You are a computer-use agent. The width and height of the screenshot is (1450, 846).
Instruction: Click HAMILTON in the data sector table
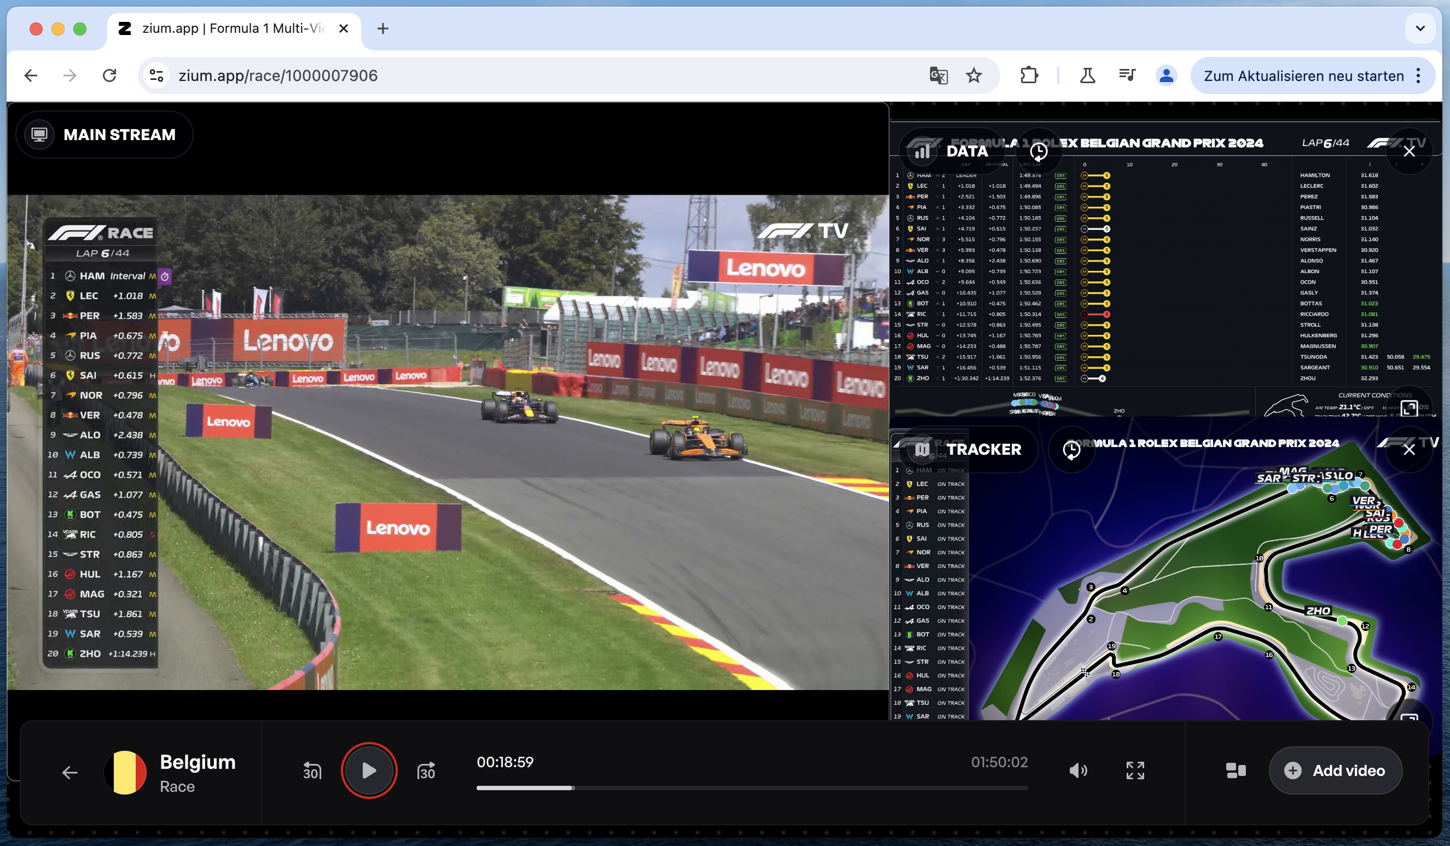point(1315,175)
